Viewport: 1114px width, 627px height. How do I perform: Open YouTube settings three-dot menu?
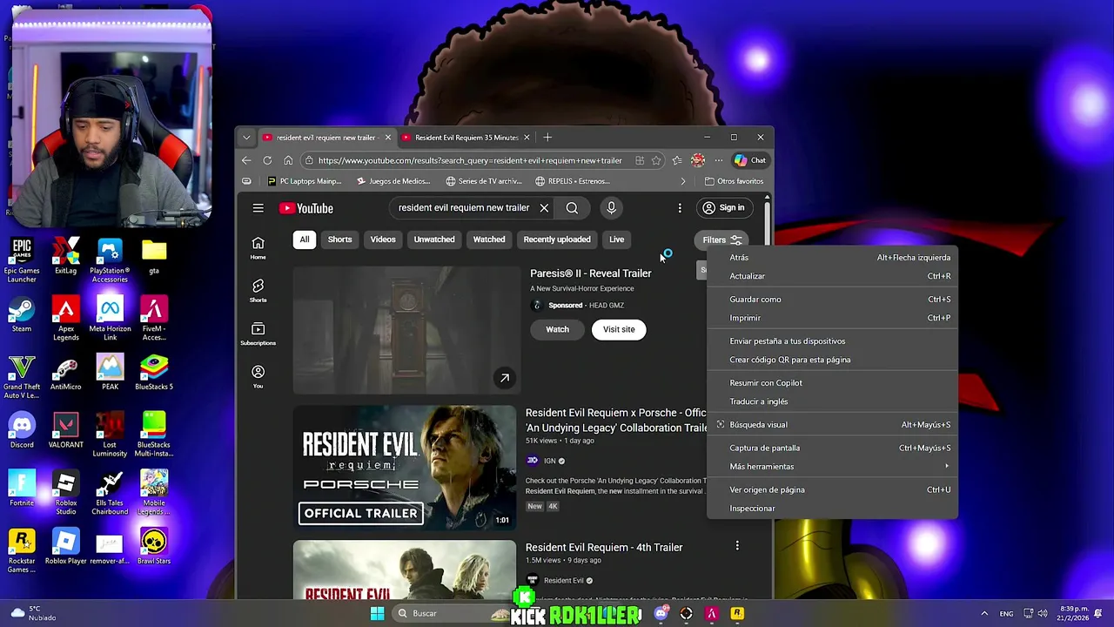[680, 208]
